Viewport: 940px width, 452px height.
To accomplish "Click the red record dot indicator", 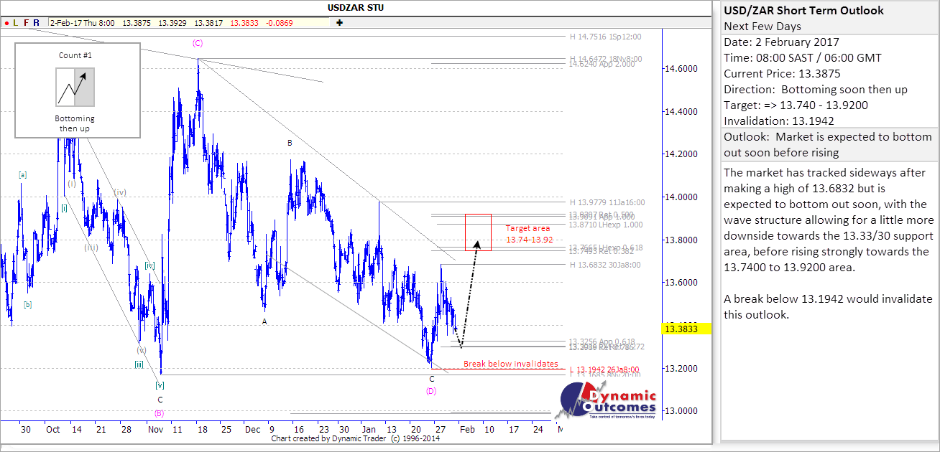I will click(x=6, y=23).
